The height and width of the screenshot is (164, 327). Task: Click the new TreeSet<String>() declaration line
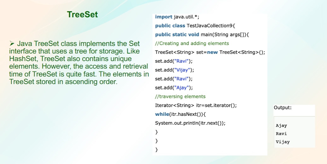[x=210, y=52]
